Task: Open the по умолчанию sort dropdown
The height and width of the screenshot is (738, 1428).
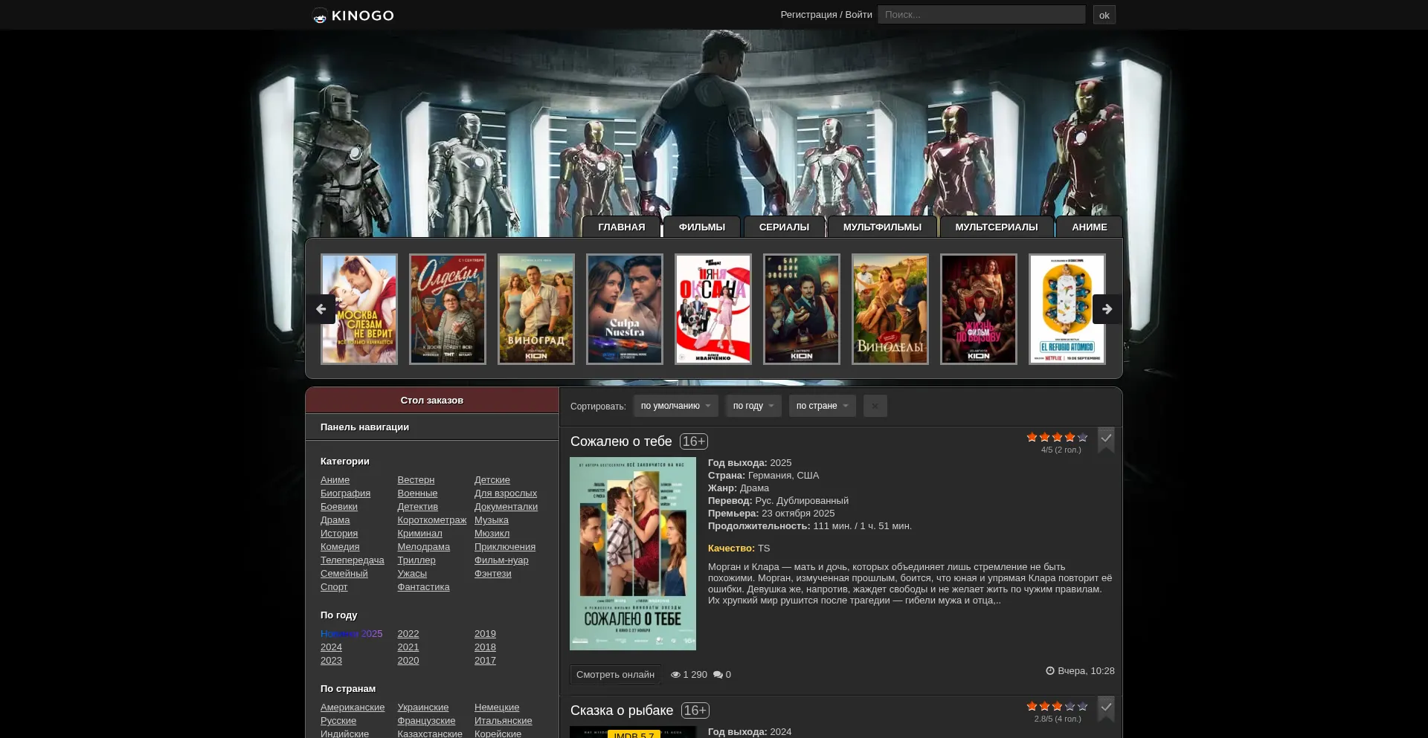Action: 675,406
